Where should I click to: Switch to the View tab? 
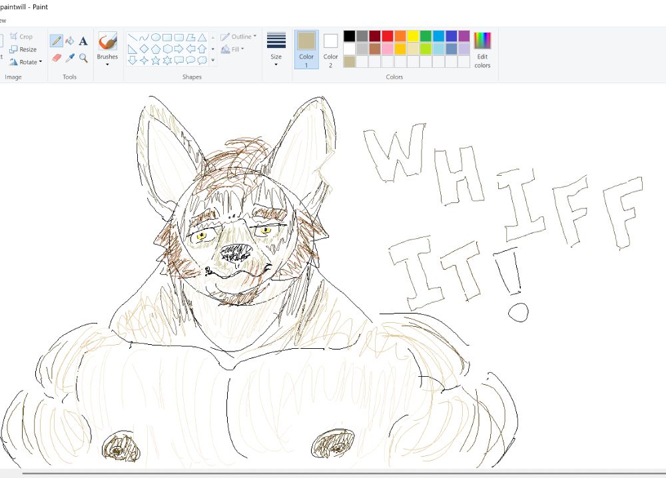(3, 19)
